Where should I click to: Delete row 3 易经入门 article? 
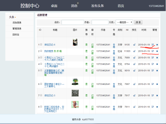[x=157, y=58]
